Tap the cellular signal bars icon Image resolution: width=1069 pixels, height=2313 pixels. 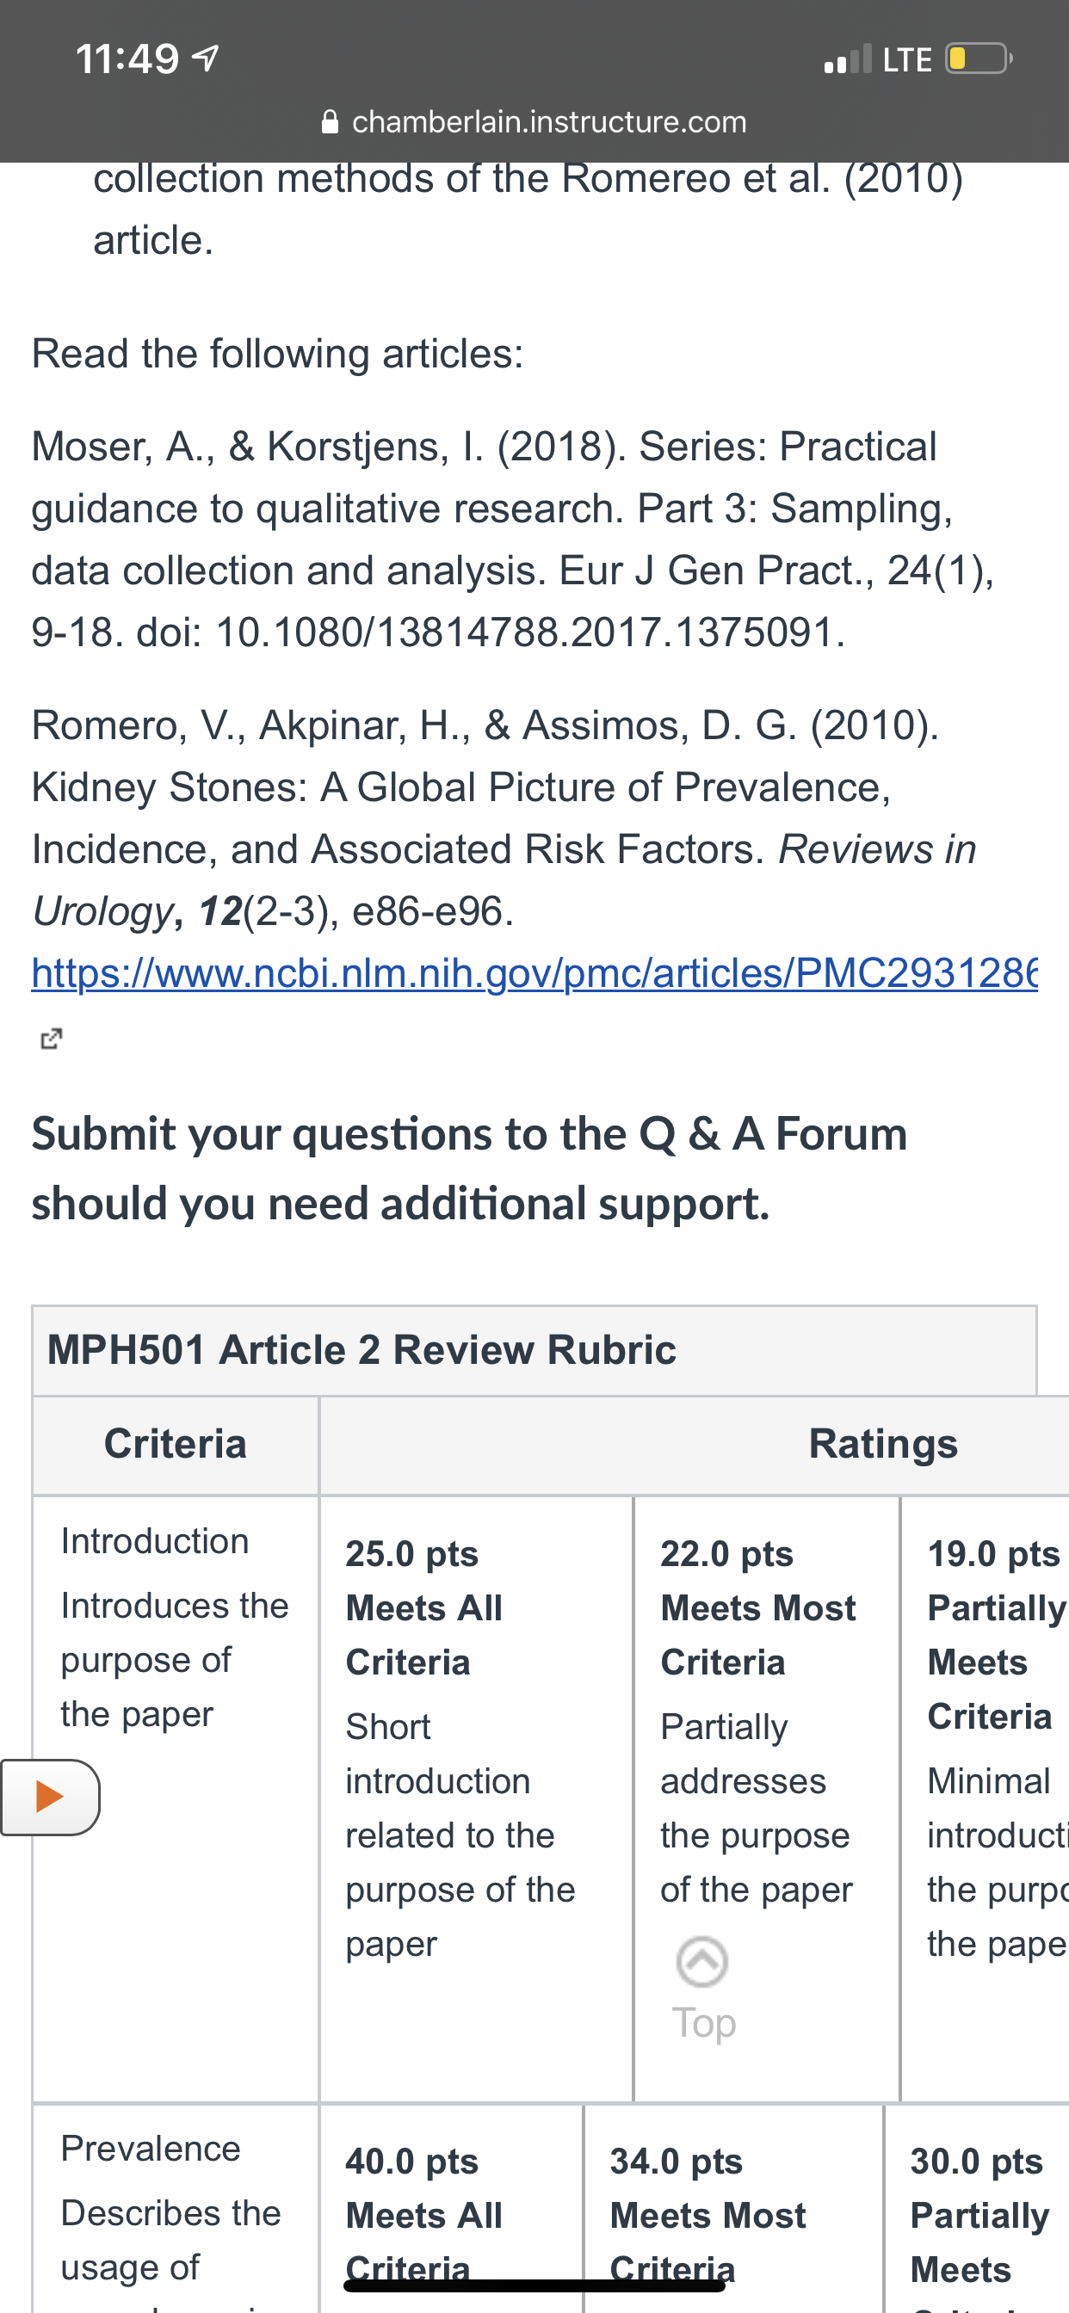pos(847,59)
